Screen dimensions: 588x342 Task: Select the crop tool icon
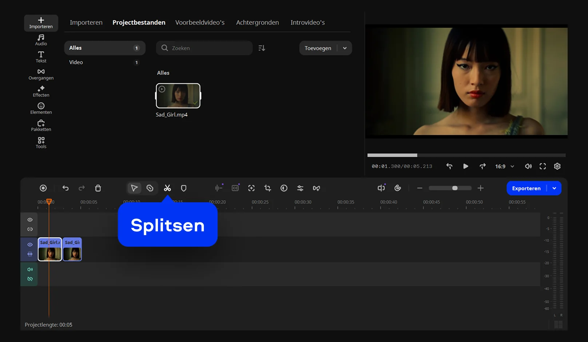[268, 188]
